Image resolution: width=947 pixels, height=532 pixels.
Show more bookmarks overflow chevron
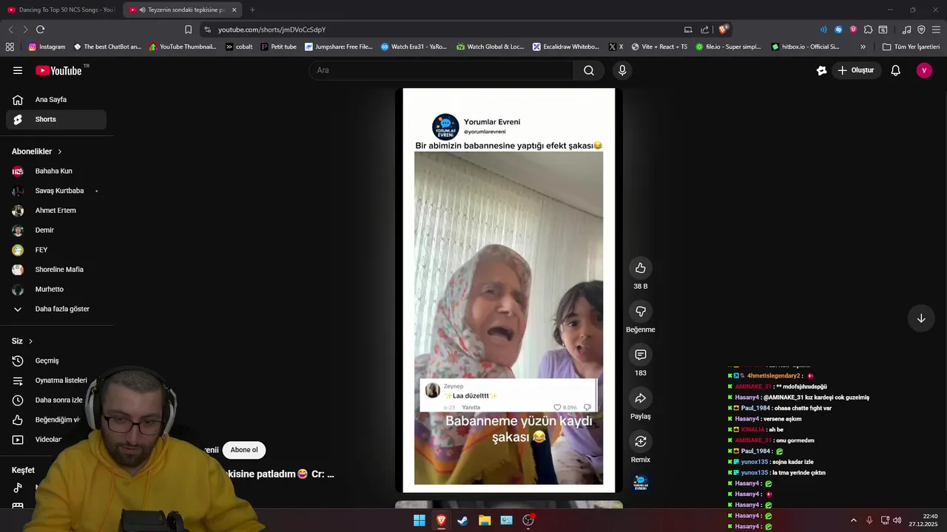click(x=863, y=47)
